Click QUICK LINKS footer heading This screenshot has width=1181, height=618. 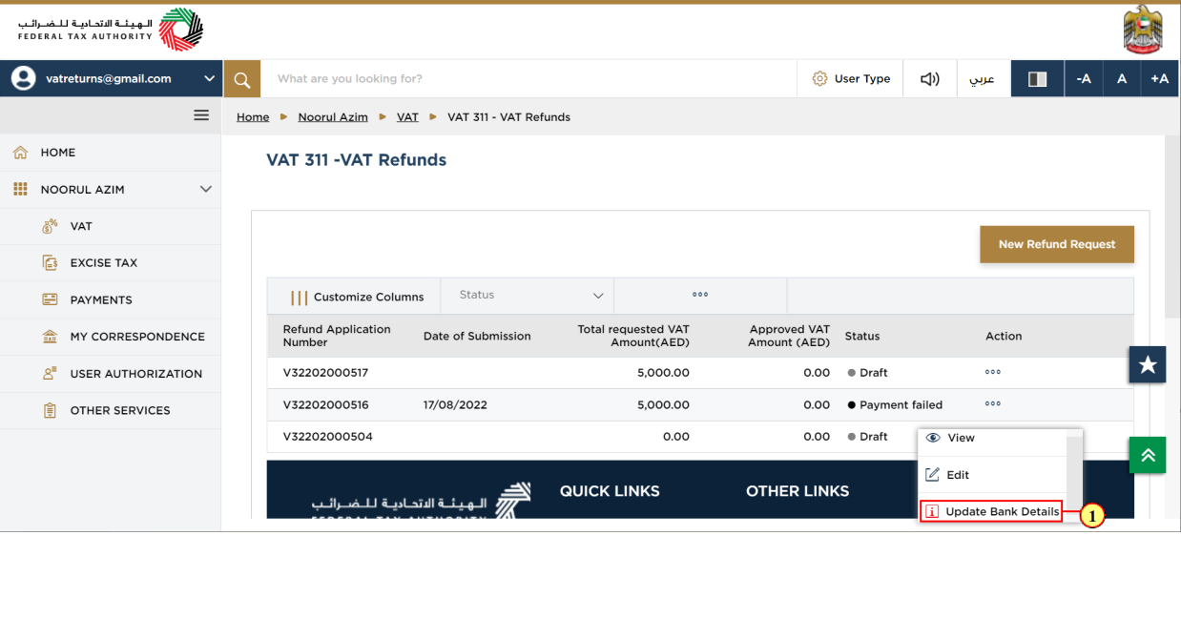point(610,491)
